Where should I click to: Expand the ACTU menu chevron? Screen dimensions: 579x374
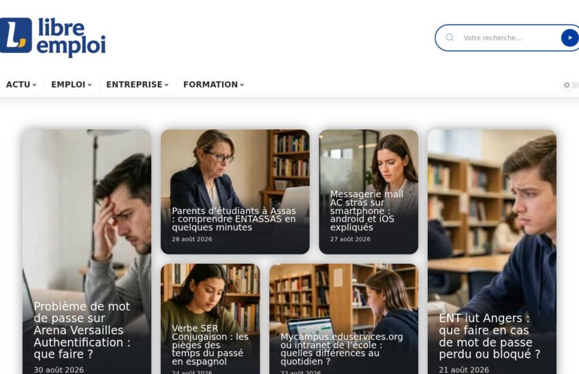coord(34,85)
